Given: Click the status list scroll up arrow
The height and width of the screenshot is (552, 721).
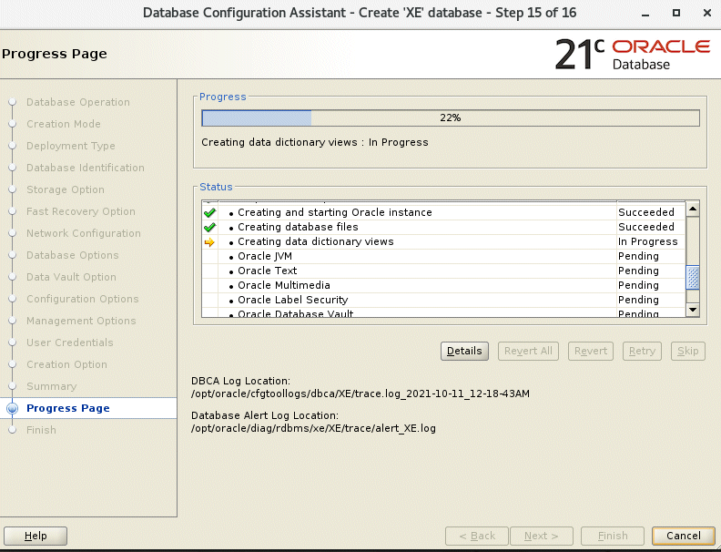Looking at the screenshot, I should pyautogui.click(x=693, y=210).
